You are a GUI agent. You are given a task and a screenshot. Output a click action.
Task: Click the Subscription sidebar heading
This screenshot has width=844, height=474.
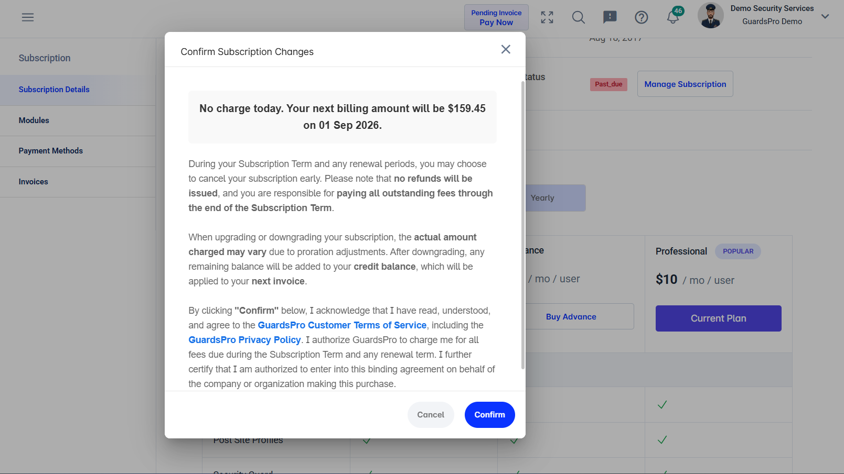[x=45, y=58]
